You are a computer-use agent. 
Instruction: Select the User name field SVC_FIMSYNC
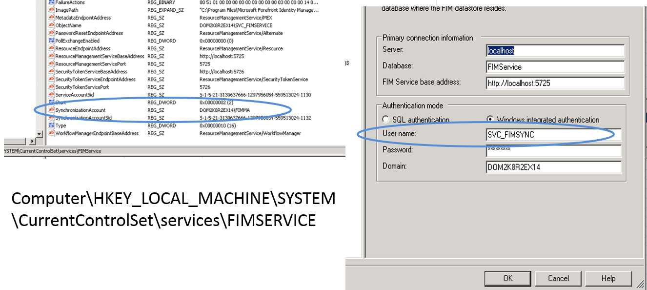[x=554, y=135]
